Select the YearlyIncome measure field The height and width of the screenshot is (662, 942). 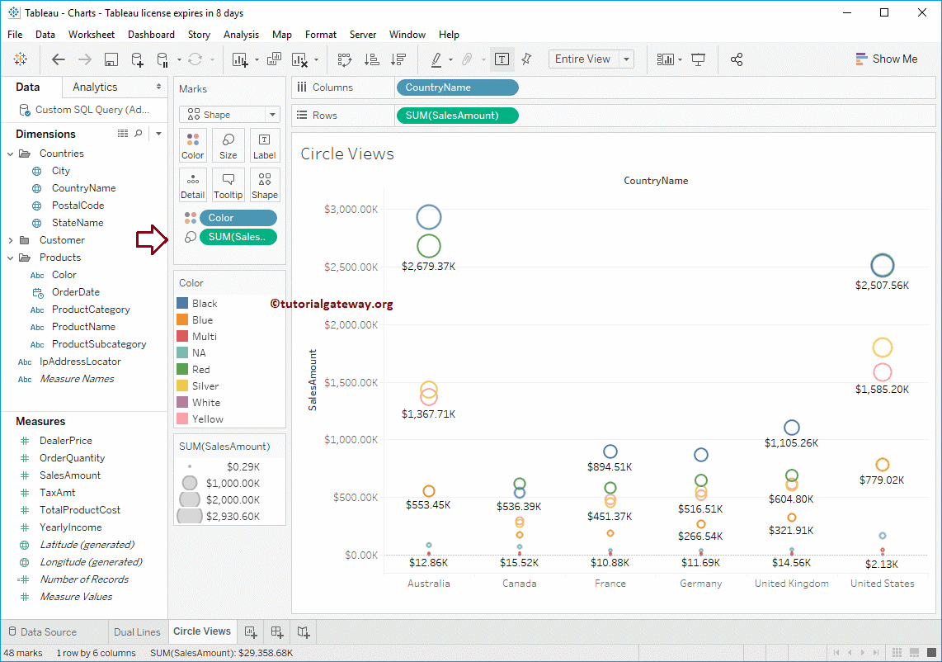(x=70, y=527)
